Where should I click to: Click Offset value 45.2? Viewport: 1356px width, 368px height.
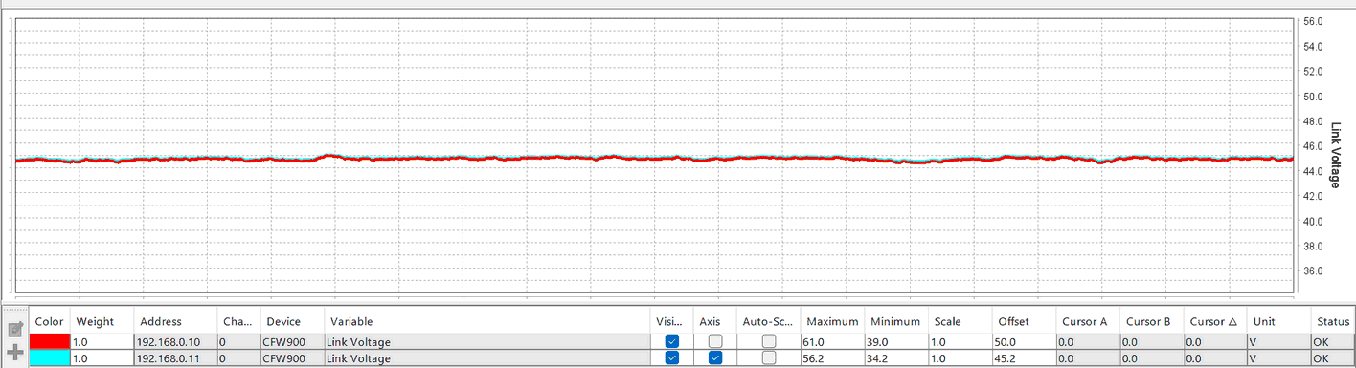(1024, 357)
